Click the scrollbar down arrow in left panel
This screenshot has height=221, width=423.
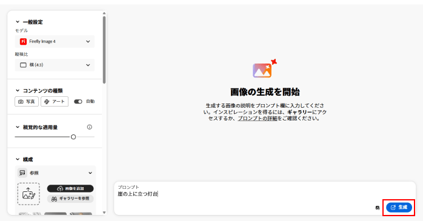[x=104, y=213]
